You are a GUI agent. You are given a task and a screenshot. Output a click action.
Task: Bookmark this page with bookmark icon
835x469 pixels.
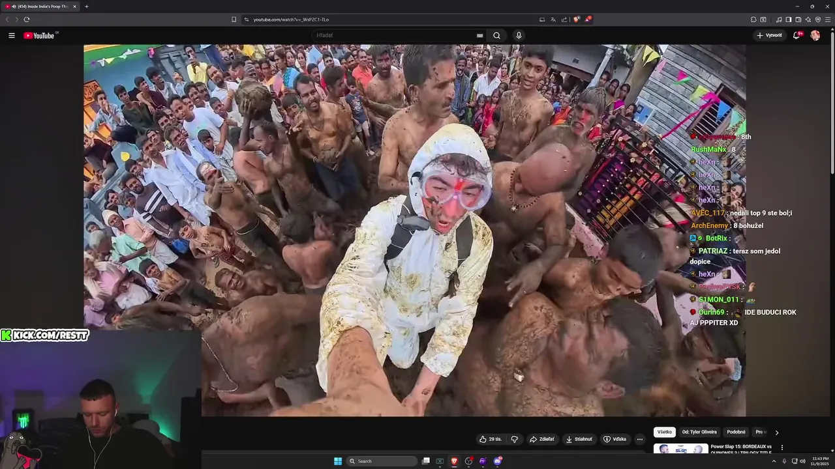[234, 20]
